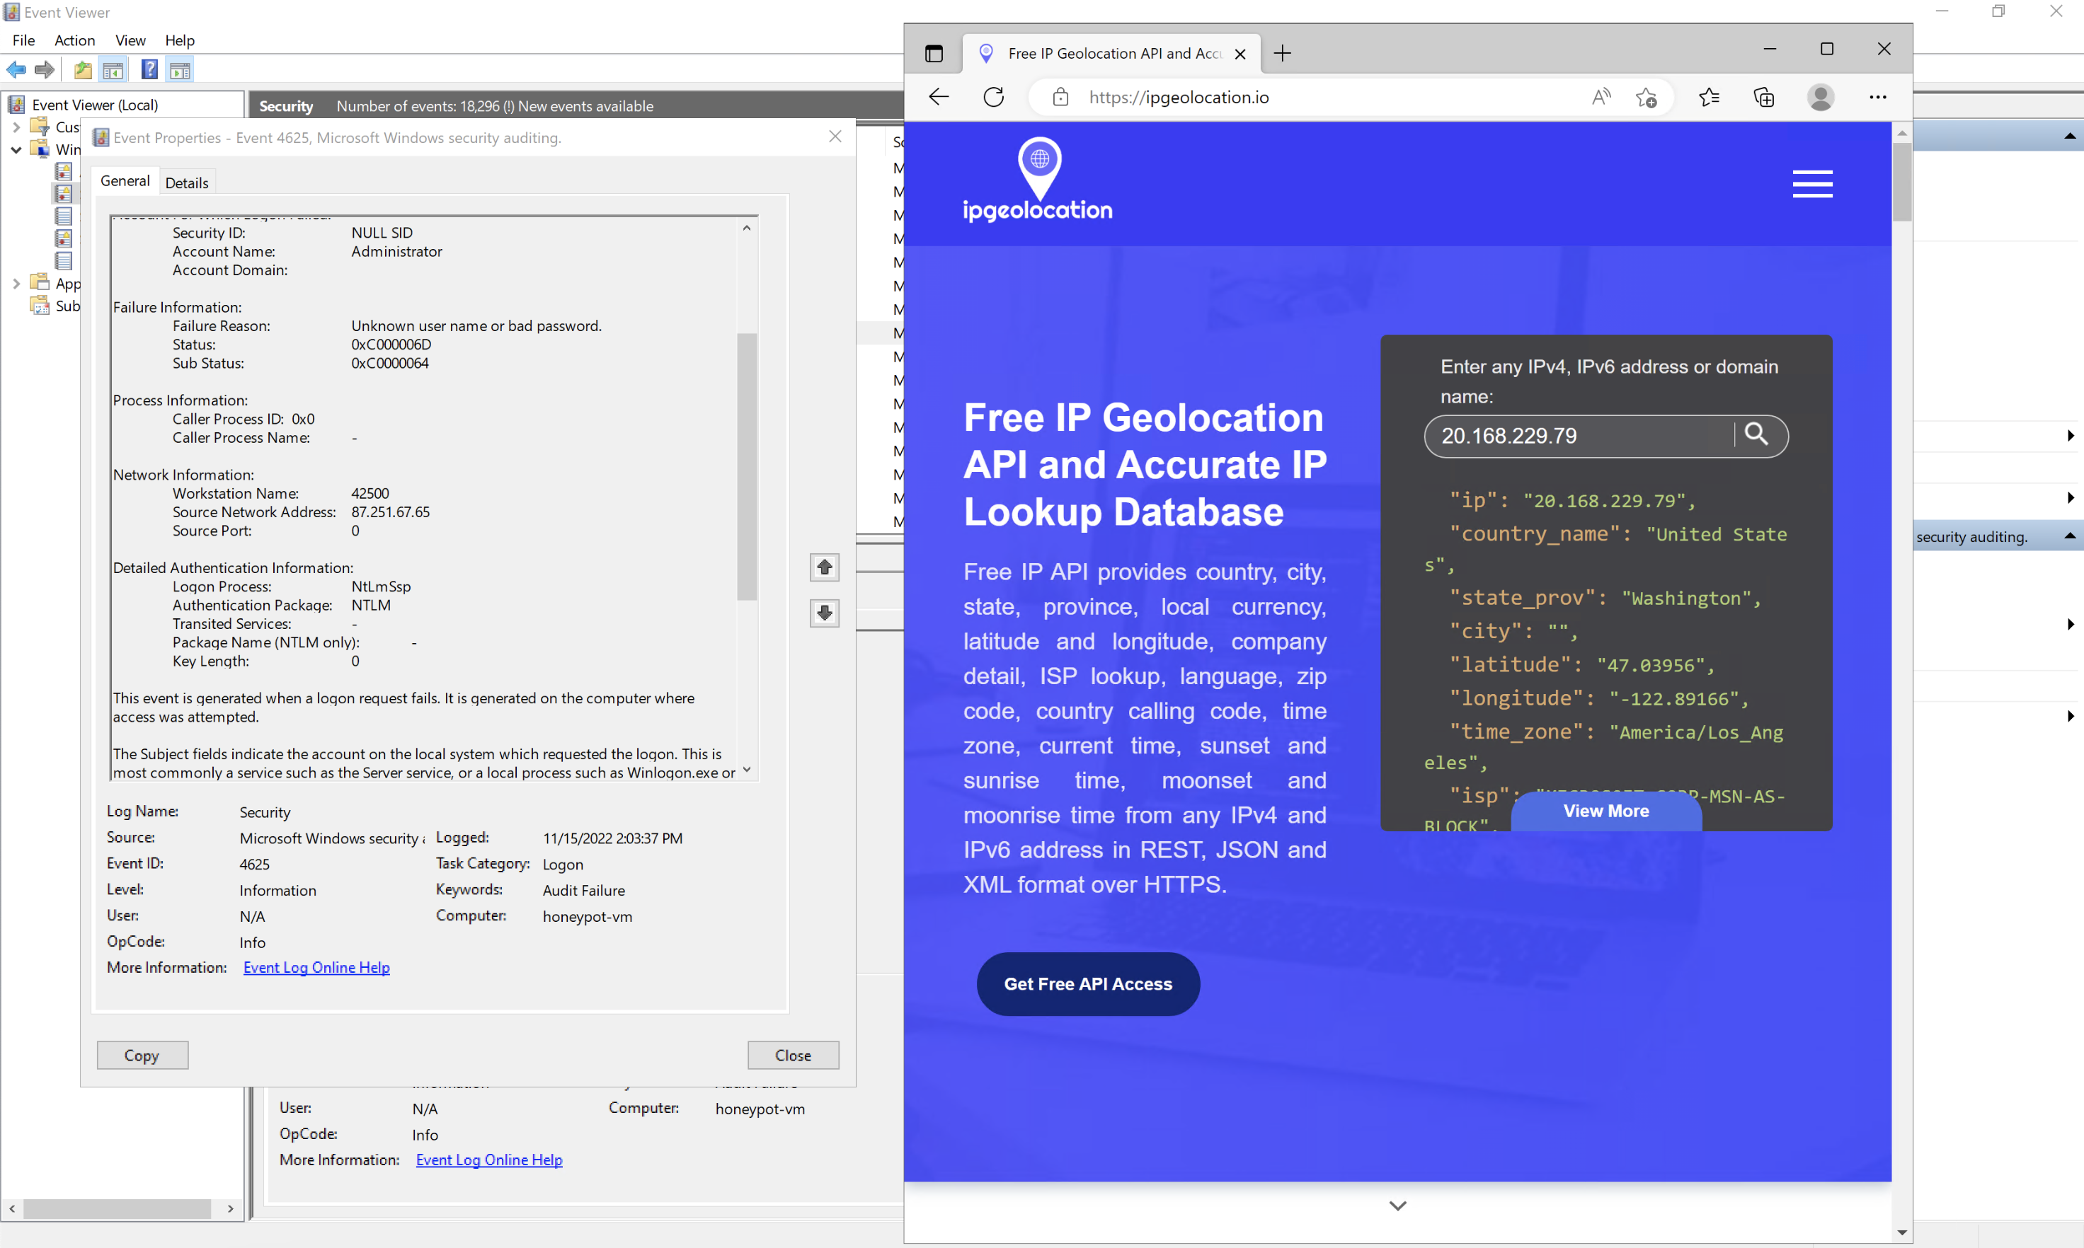Toggle the console tree pane icon
The image size is (2084, 1248).
113,70
